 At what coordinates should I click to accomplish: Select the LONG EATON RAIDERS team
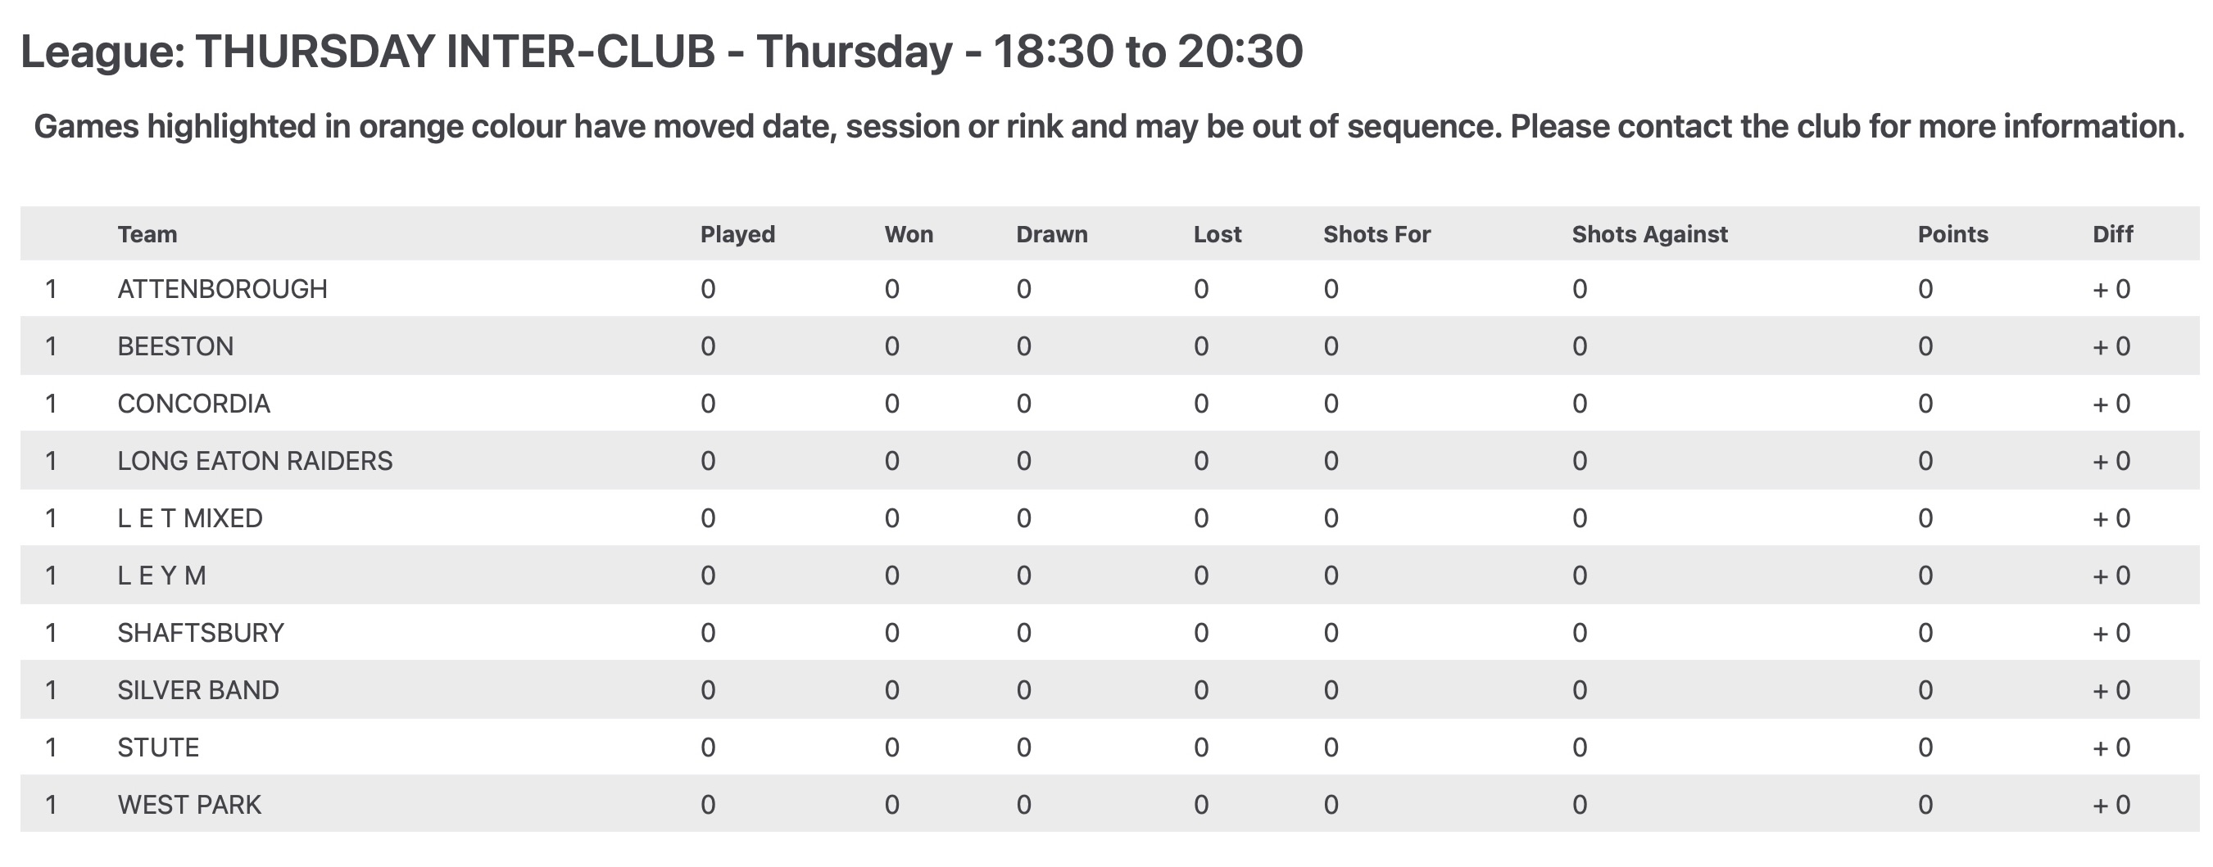click(255, 461)
